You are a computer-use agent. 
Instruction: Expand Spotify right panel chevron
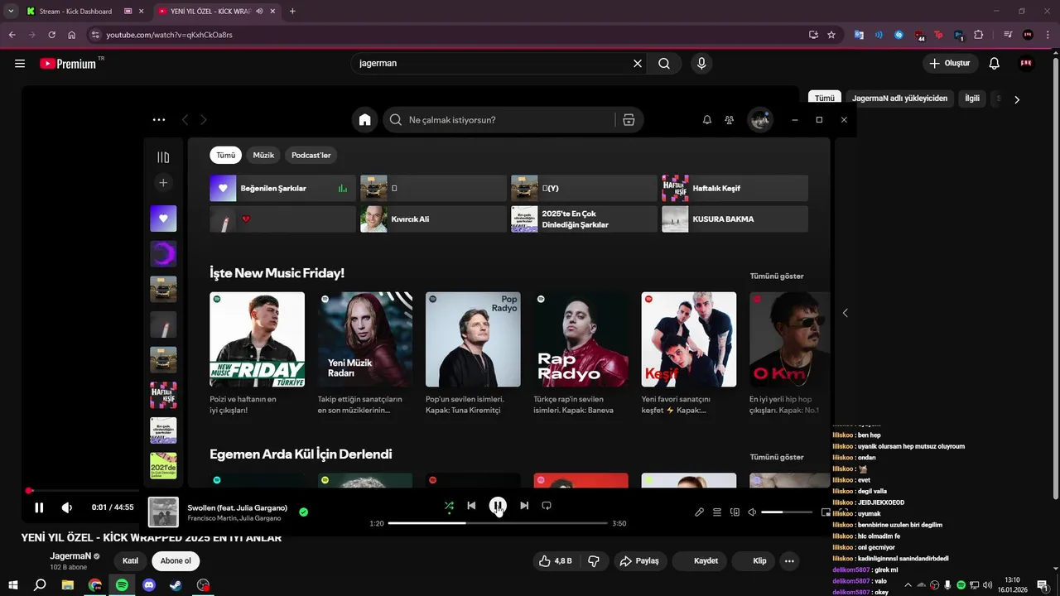pyautogui.click(x=845, y=313)
